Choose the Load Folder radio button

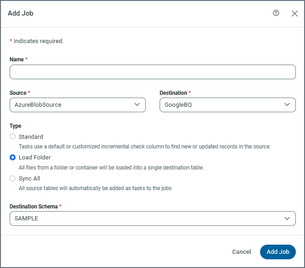pyautogui.click(x=13, y=158)
